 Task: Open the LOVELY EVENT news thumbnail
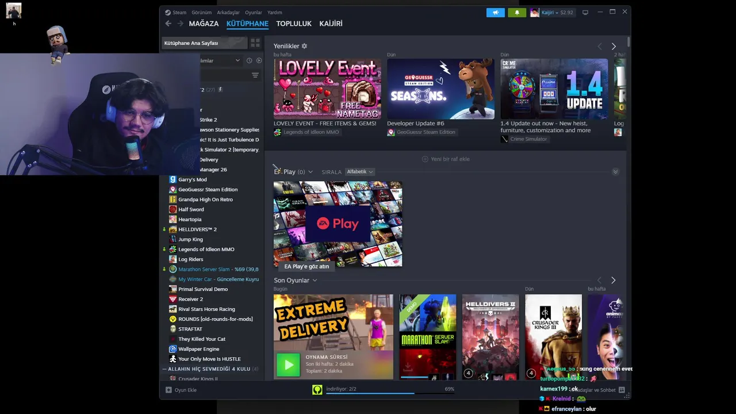click(x=327, y=89)
